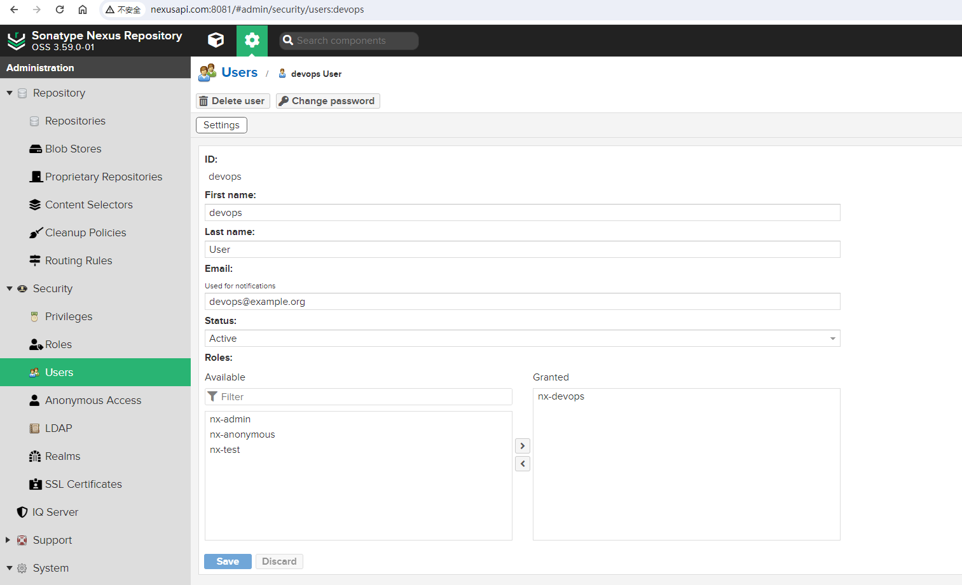
Task: Click the Cleanup Policies broom icon
Action: 36,232
